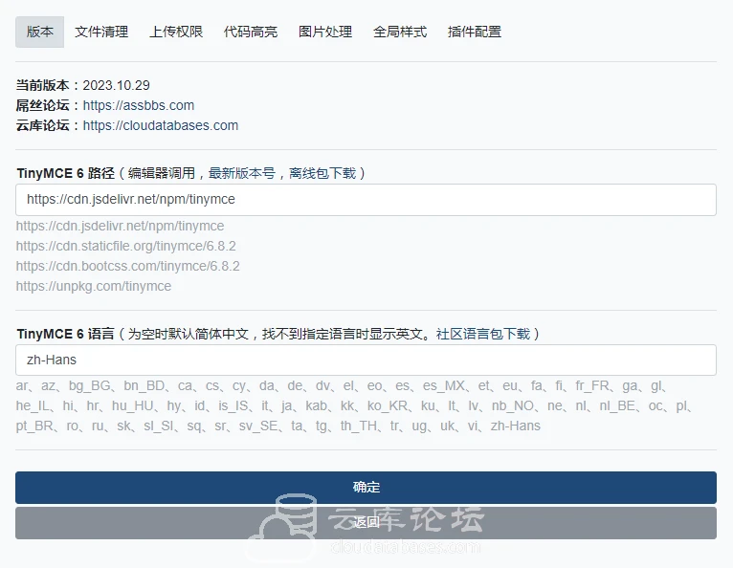Screen dimensions: 733x568
Task: Click the version number 2023.10.29
Action: coord(117,85)
